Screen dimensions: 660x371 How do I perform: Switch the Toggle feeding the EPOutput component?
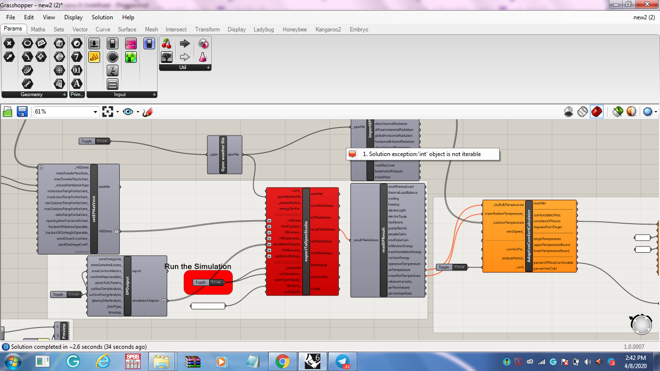coord(66,294)
